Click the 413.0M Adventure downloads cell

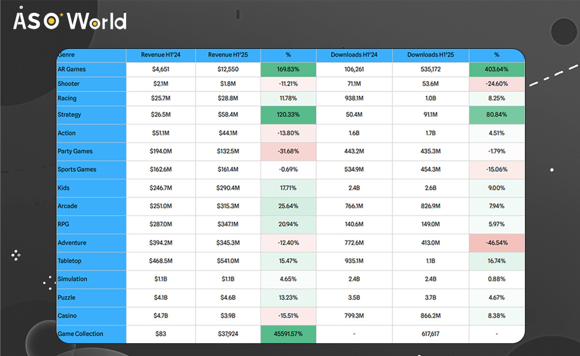(430, 243)
